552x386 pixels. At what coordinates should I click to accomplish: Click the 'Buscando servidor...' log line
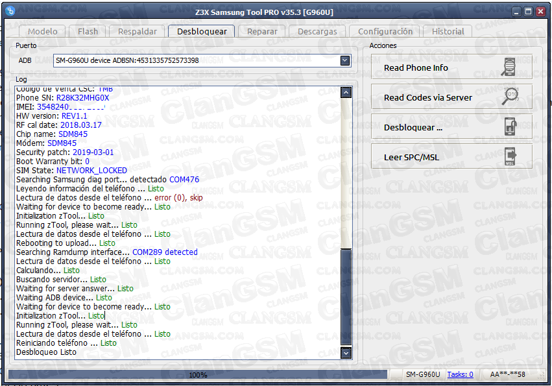click(x=61, y=280)
